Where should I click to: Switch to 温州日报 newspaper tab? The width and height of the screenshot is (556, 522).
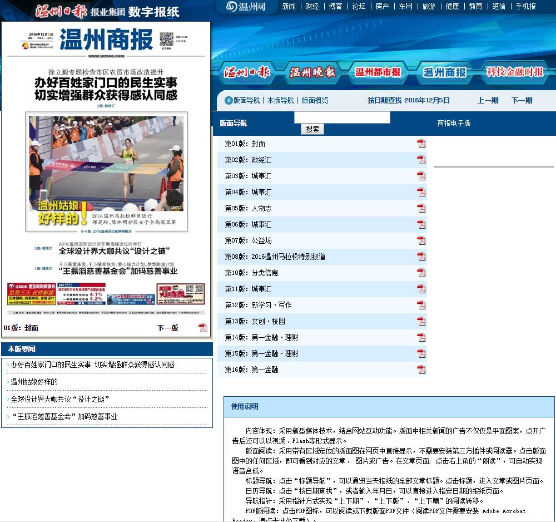click(x=247, y=72)
